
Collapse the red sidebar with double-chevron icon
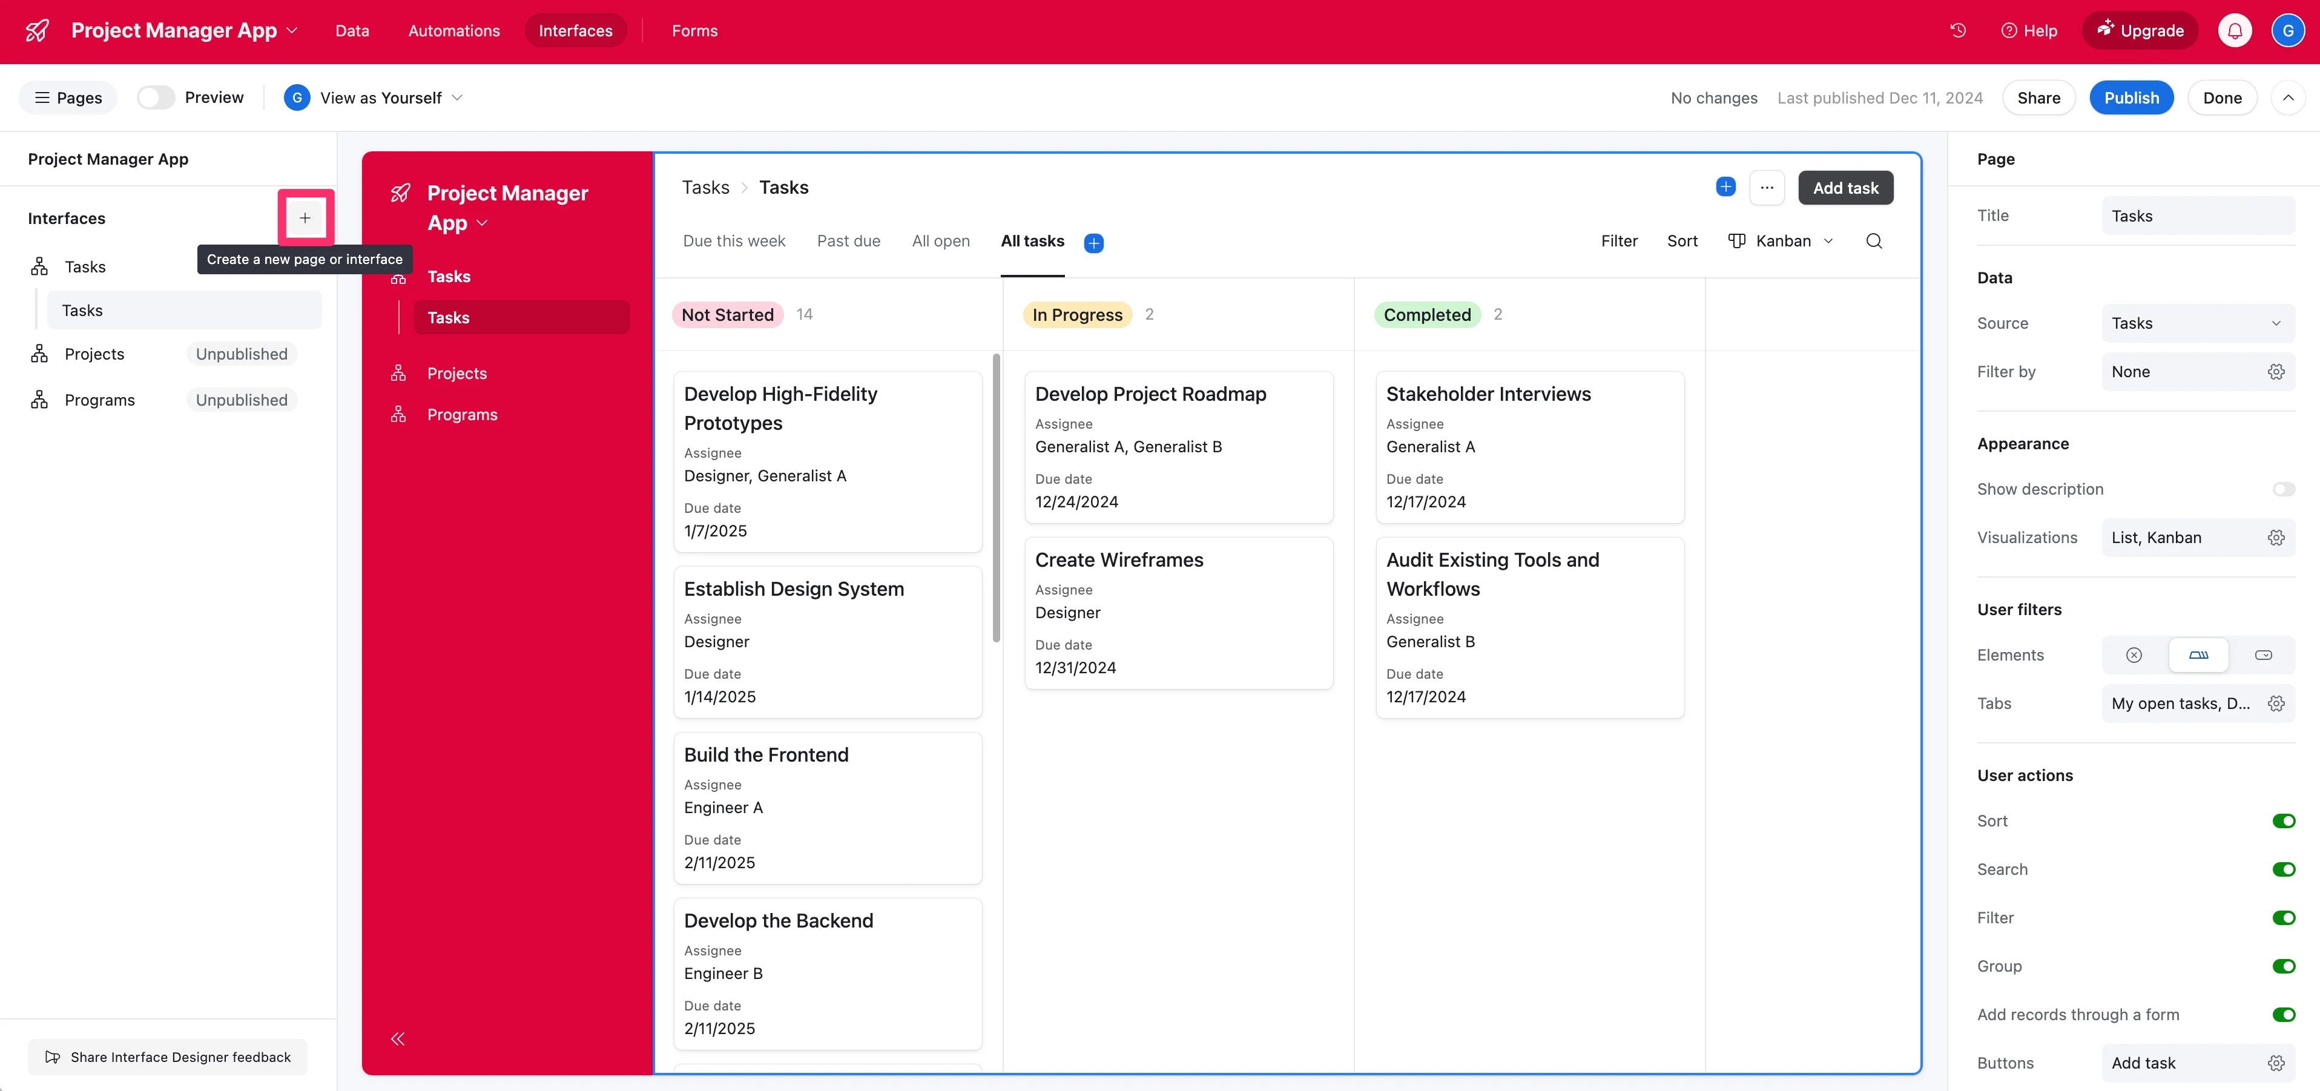[398, 1039]
